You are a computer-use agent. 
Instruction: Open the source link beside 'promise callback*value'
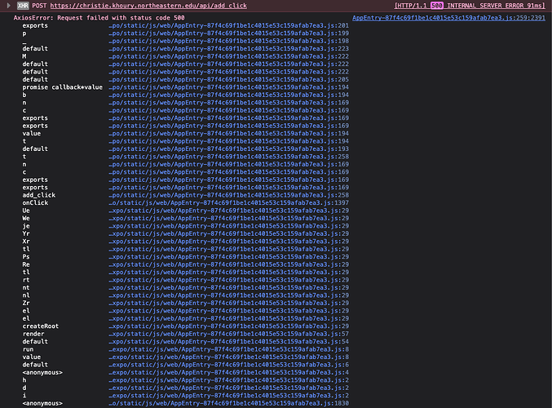229,87
